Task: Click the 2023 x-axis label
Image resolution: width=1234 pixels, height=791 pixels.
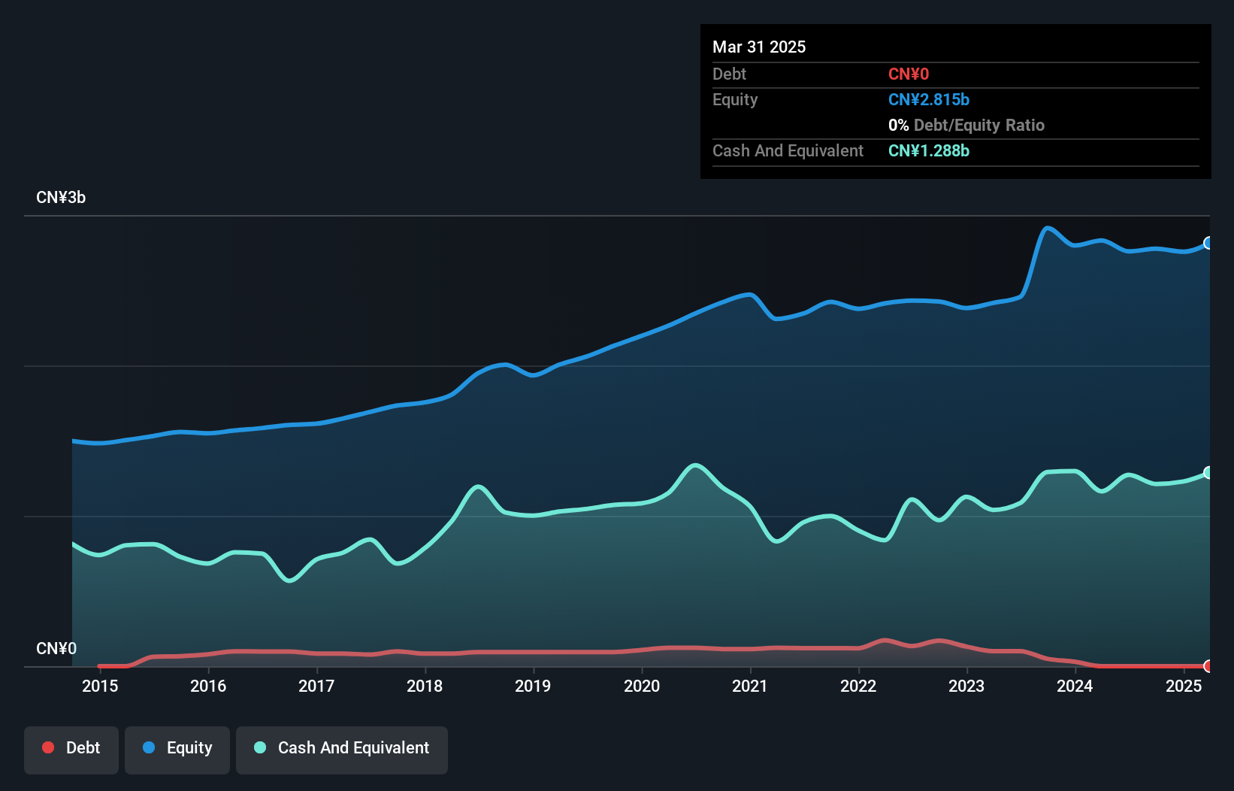Action: pos(966,686)
